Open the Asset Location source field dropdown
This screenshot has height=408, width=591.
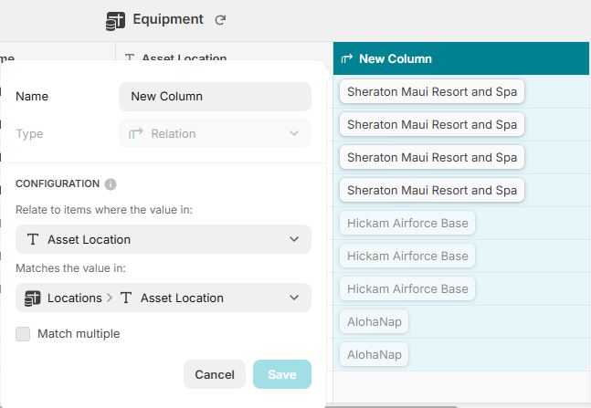point(164,239)
